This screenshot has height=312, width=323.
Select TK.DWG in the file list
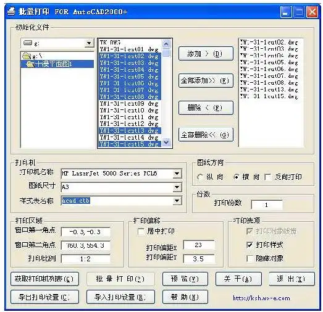click(130, 43)
